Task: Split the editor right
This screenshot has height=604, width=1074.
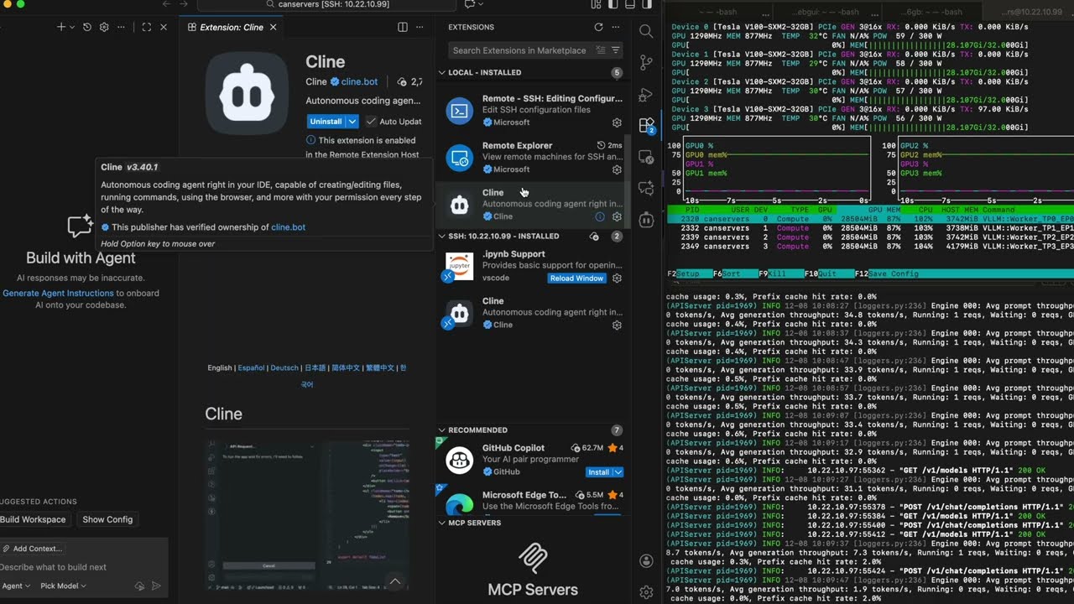Action: click(403, 27)
